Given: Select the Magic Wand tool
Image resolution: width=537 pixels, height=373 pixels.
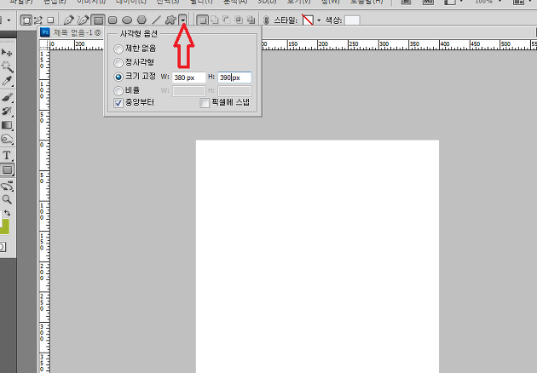Looking at the screenshot, I should pyautogui.click(x=7, y=66).
